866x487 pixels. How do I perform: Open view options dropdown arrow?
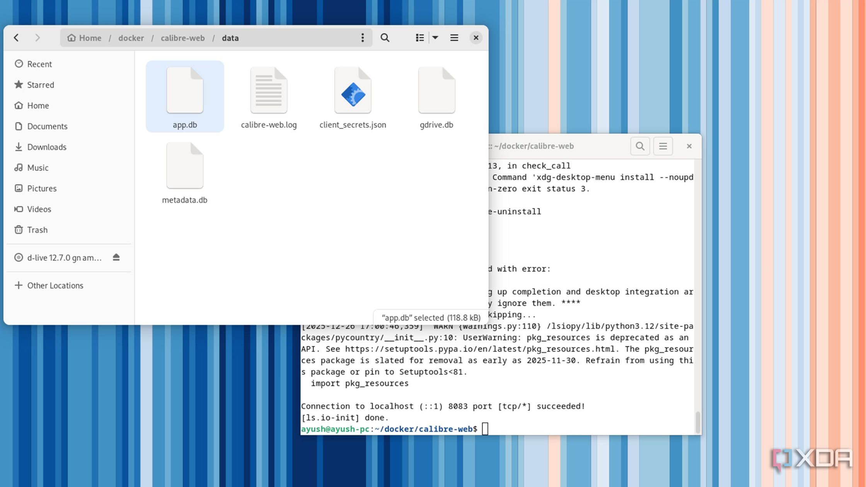(435, 37)
